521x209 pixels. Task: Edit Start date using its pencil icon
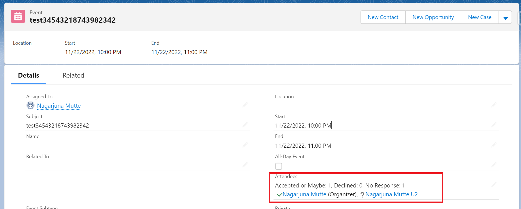[x=494, y=125]
